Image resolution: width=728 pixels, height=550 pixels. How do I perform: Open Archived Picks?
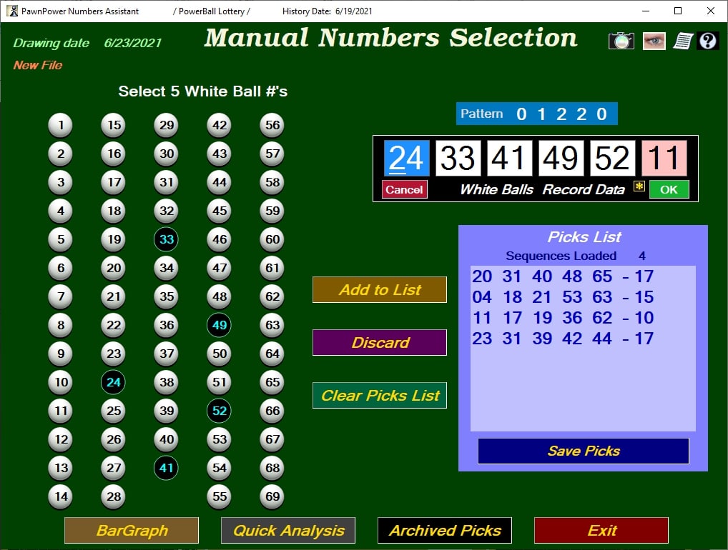444,530
